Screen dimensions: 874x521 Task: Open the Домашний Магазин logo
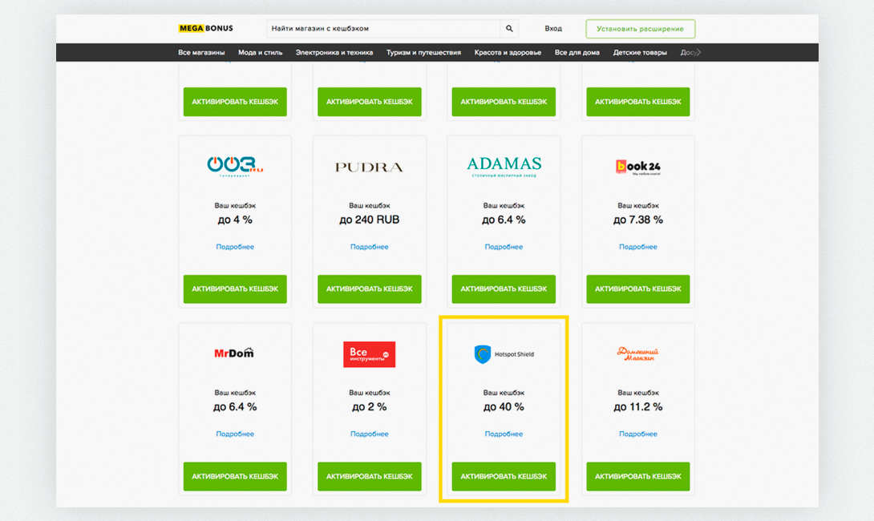coord(637,353)
